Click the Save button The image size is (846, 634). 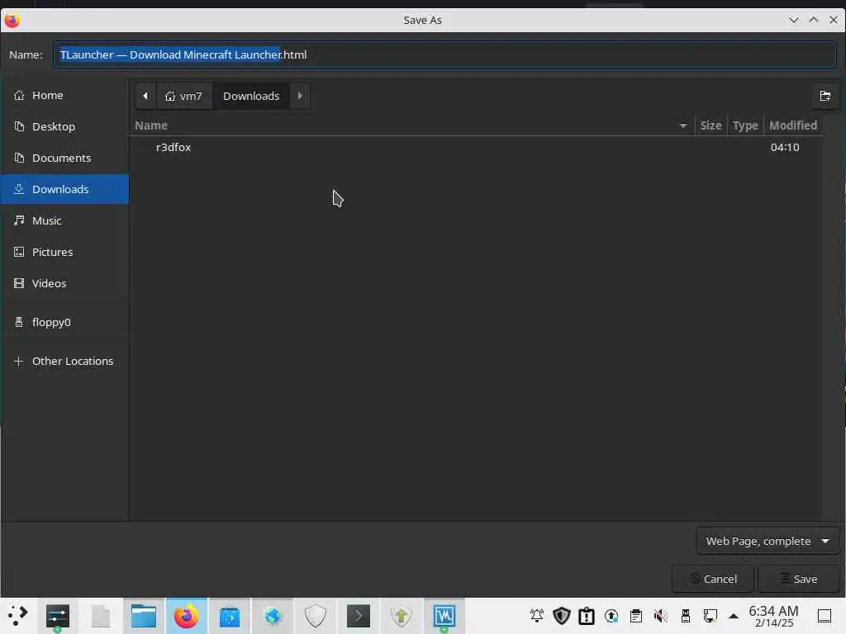799,579
